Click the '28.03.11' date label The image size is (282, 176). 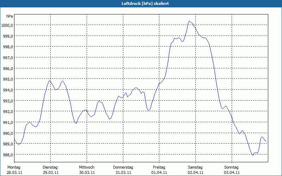14,173
